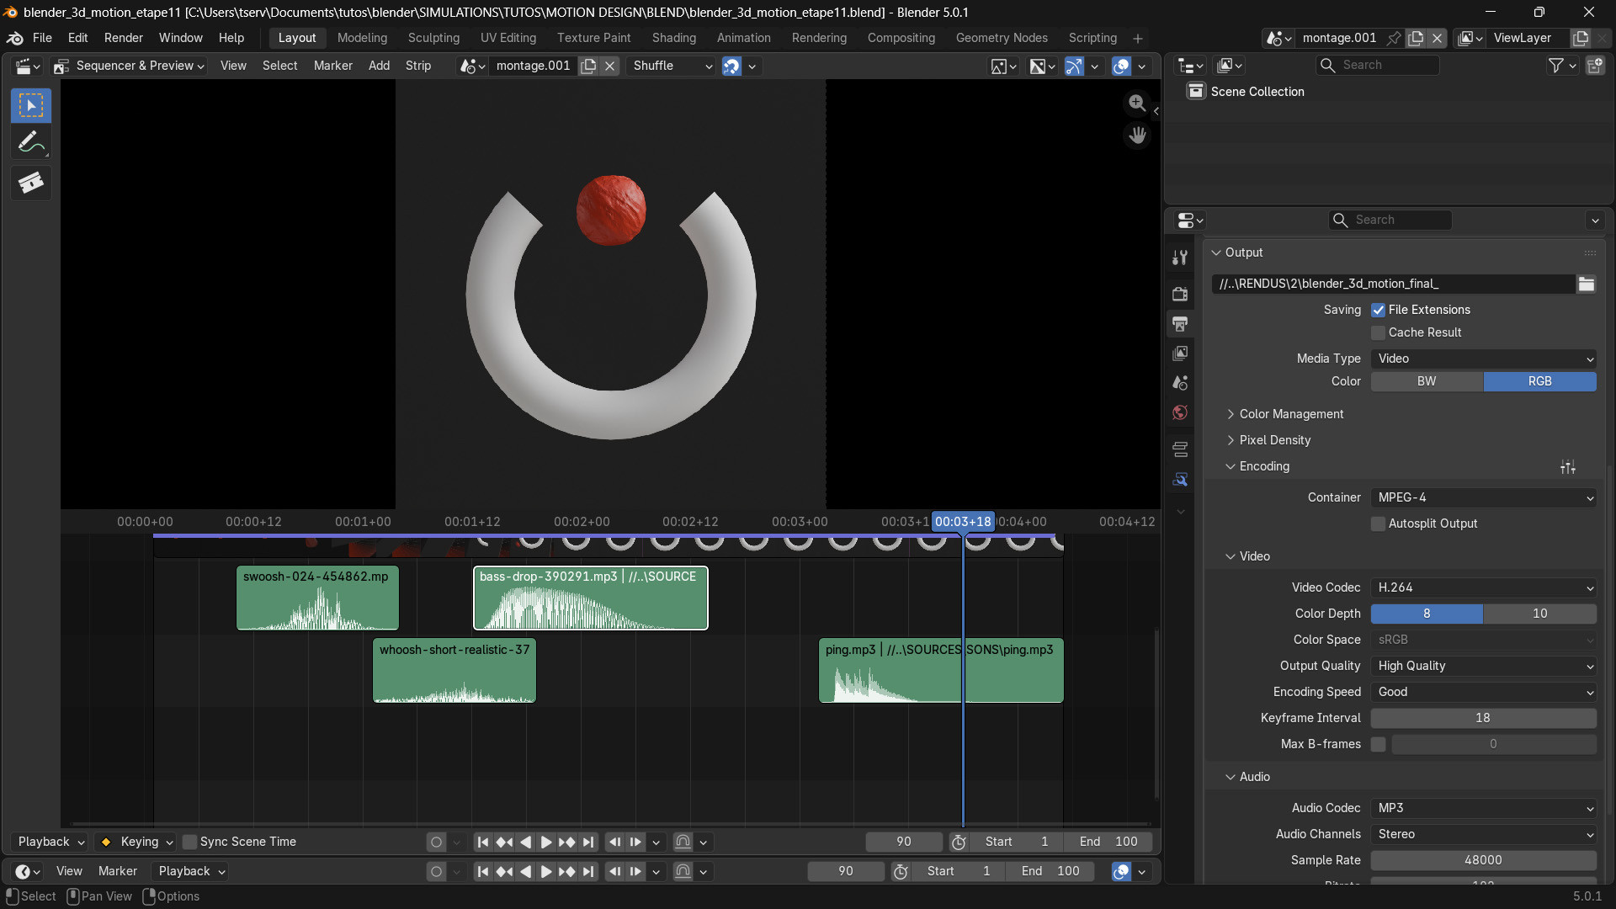Open the Strip menu in sequencer
Screen dimensions: 1616x909
417,66
